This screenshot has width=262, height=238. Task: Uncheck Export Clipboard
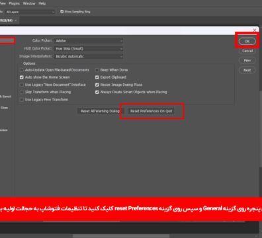click(x=97, y=77)
